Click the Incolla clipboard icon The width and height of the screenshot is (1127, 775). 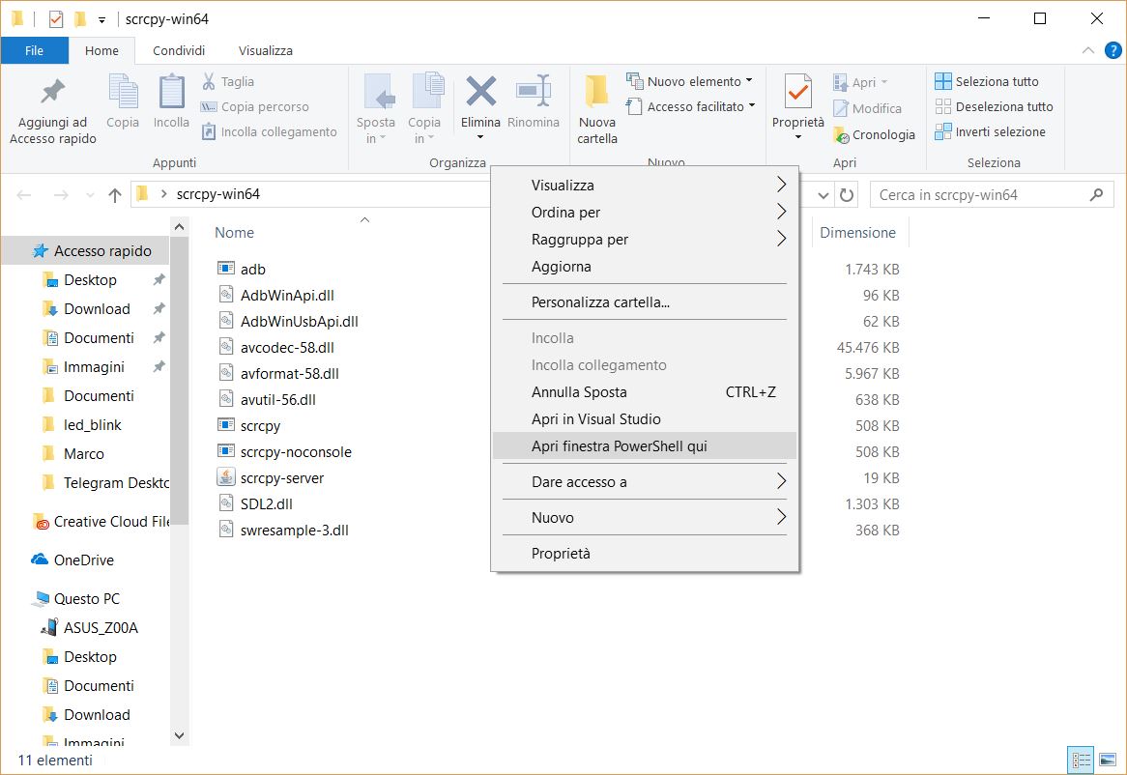pyautogui.click(x=171, y=102)
